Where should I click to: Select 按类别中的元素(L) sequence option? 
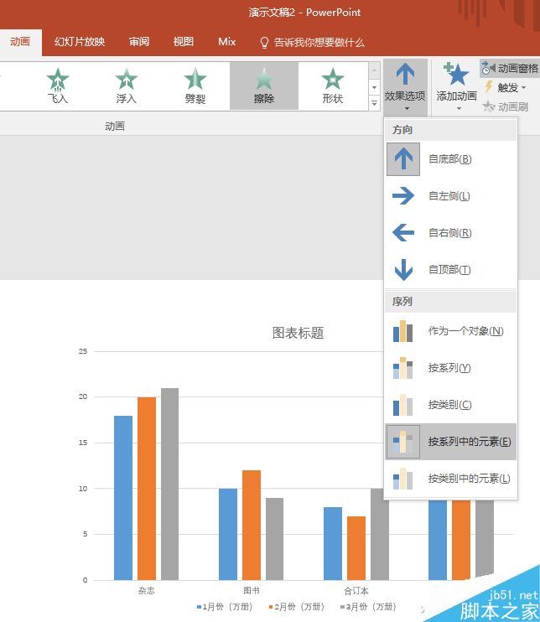pos(451,479)
